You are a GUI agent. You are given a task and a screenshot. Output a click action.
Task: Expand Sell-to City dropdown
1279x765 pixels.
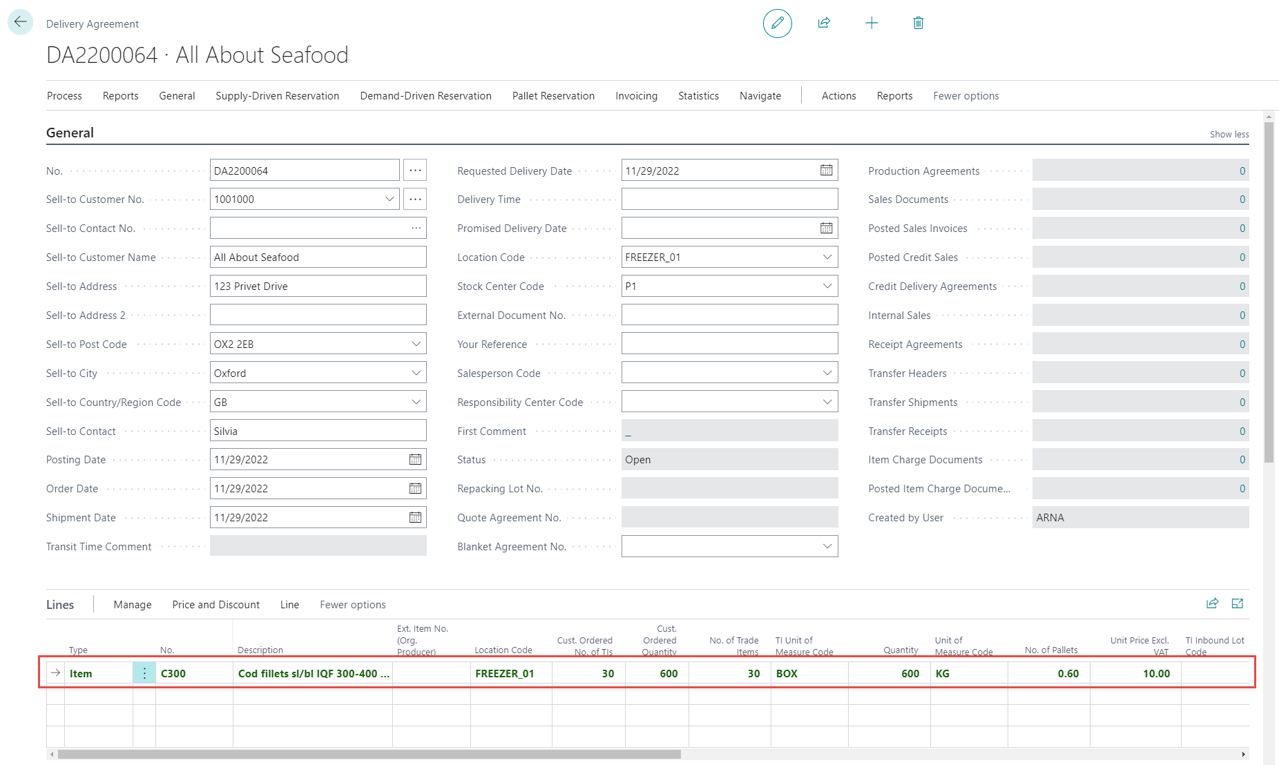[416, 373]
